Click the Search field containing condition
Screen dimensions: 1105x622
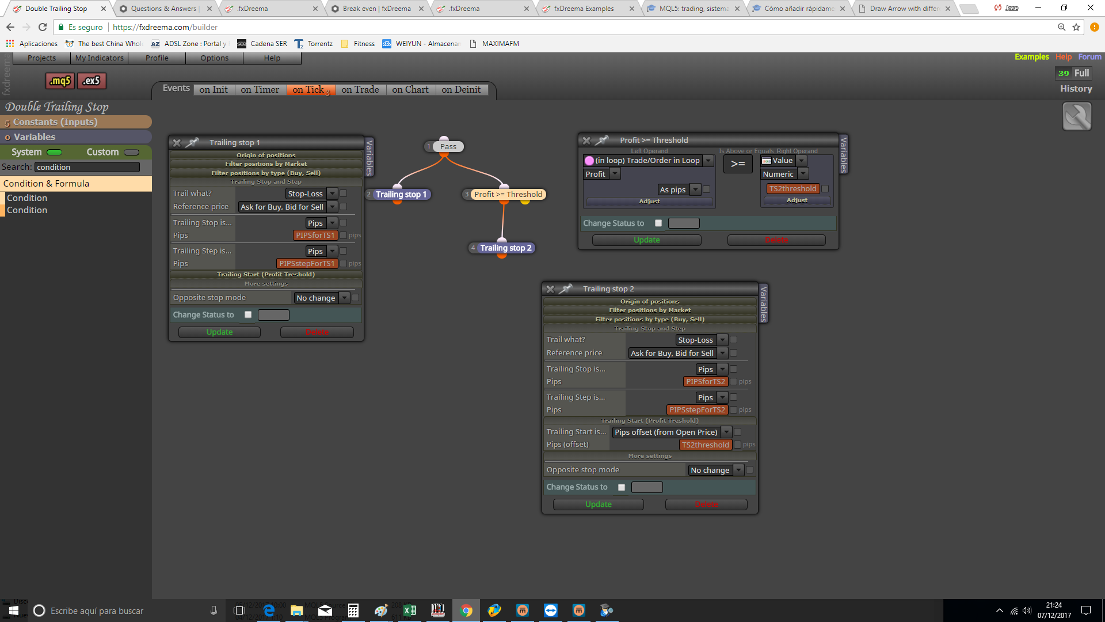[x=87, y=167]
